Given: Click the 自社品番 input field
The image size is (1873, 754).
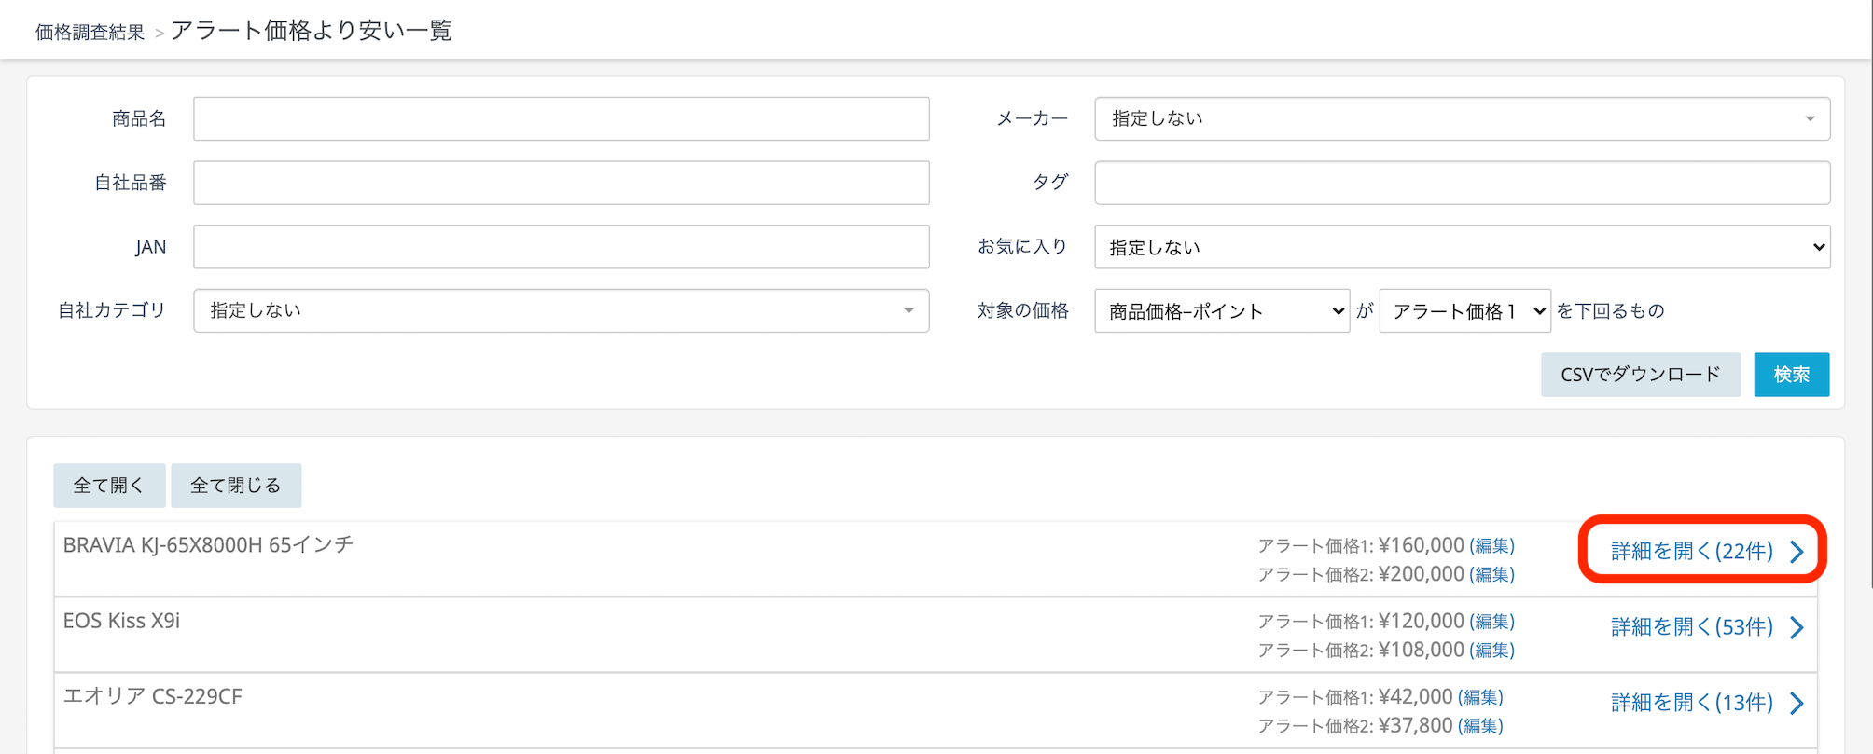Looking at the screenshot, I should click(561, 183).
